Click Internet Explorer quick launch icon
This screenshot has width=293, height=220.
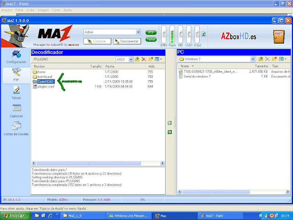tap(50, 216)
